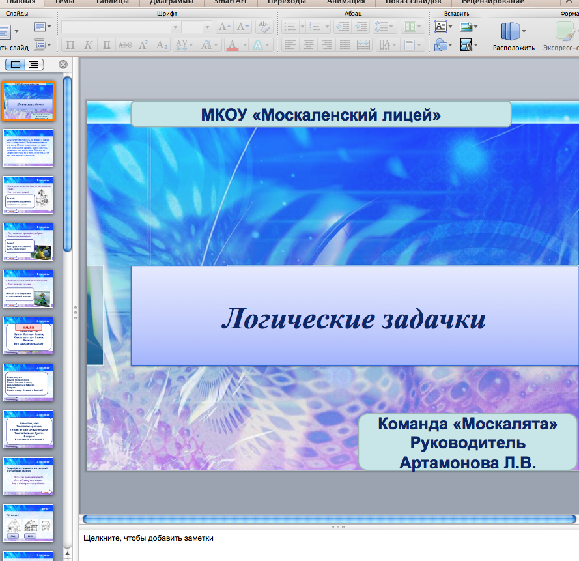Click the slide layout icon
The height and width of the screenshot is (561, 579).
[40, 27]
